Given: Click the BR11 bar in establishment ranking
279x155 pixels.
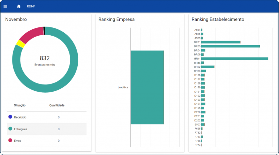Looking at the screenshot, I should coord(234,59).
